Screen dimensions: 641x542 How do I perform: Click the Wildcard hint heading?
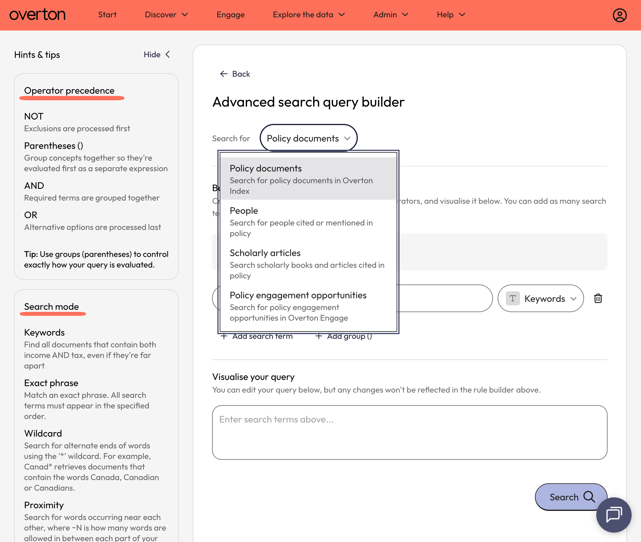pyautogui.click(x=43, y=433)
